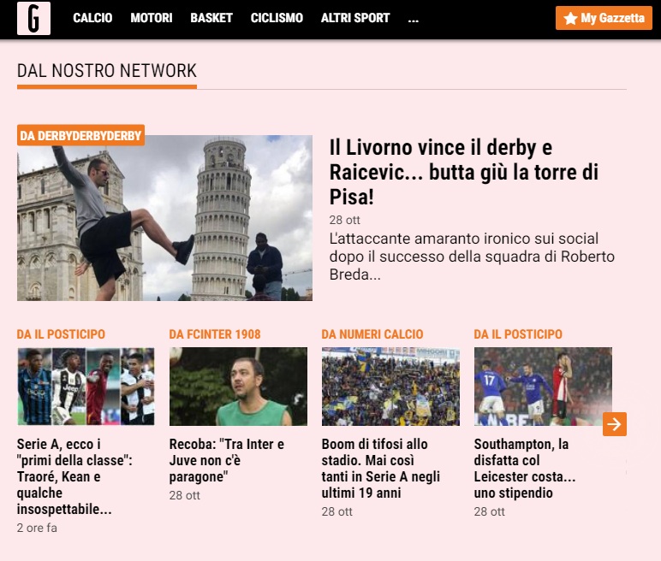Viewport: 661px width, 561px height.
Task: Click the DA NUMERI CALCIO source label
Action: (x=372, y=334)
